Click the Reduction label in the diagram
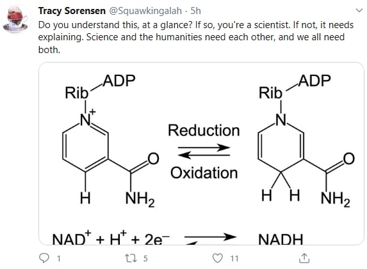 click(204, 130)
